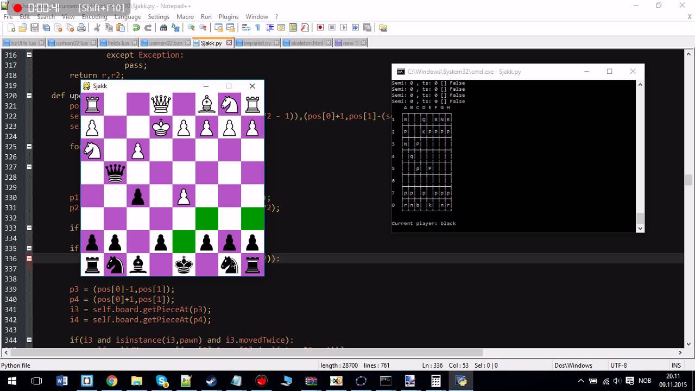The height and width of the screenshot is (391, 695).
Task: Toggle synchronize vertical scrolling icon
Action: (x=218, y=28)
